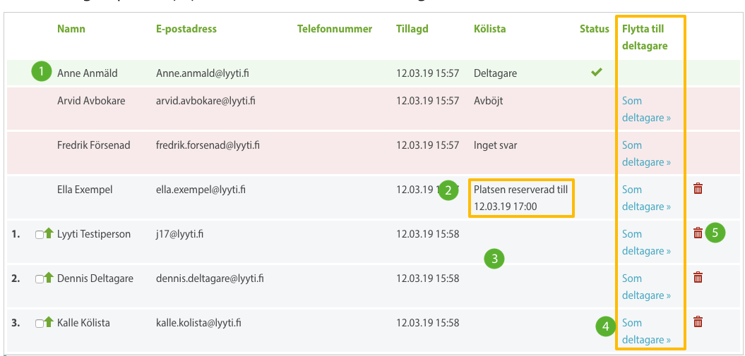Sort by the Namn column header
Image resolution: width=745 pixels, height=356 pixels.
[x=71, y=29]
